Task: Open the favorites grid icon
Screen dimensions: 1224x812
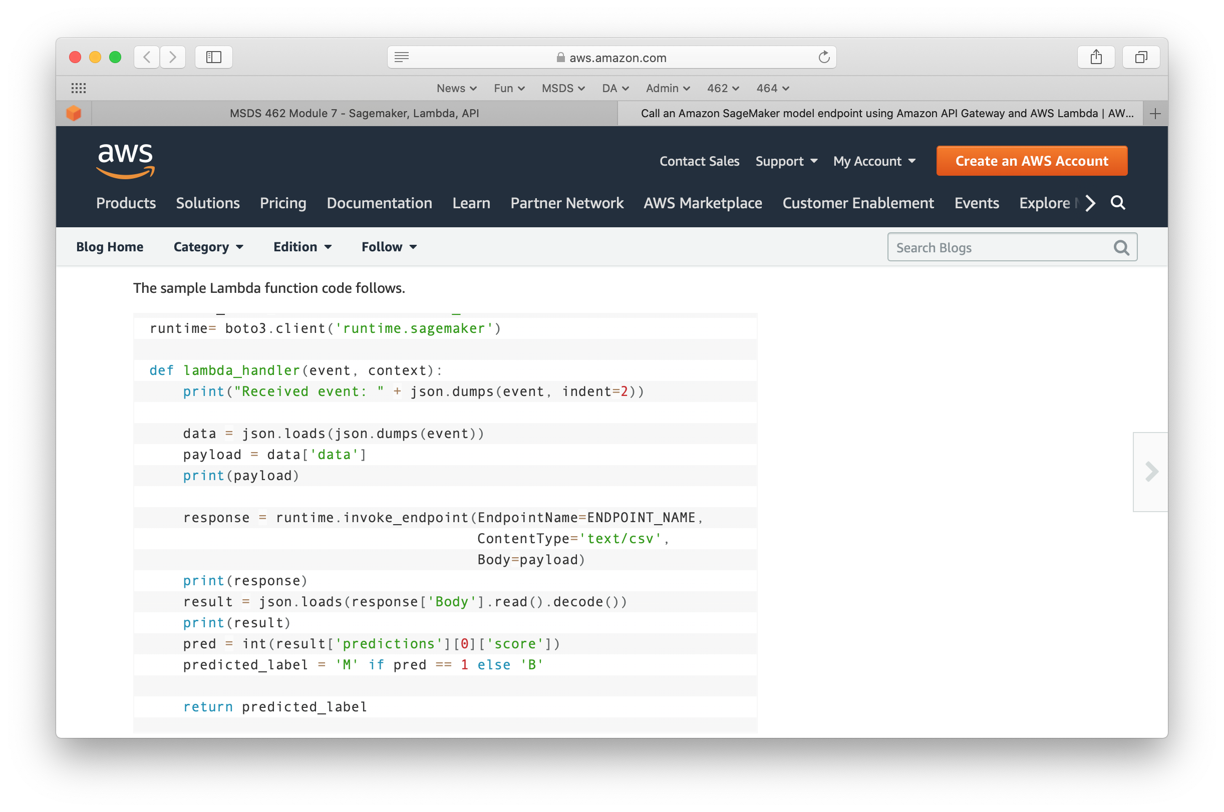Action: 78,88
